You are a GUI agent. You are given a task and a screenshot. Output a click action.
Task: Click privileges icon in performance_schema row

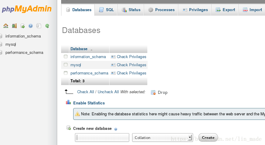(x=113, y=73)
